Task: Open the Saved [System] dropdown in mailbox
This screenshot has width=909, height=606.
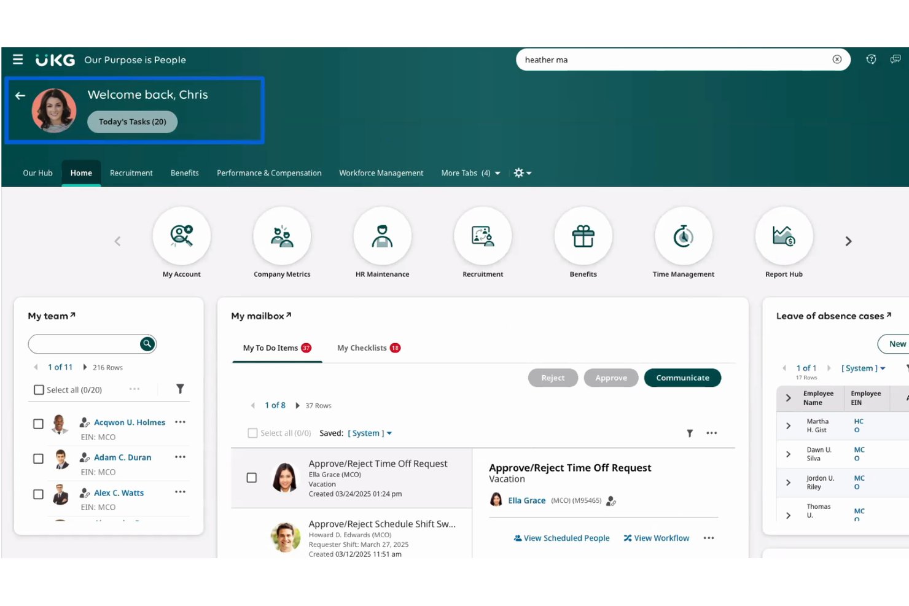Action: pyautogui.click(x=370, y=433)
